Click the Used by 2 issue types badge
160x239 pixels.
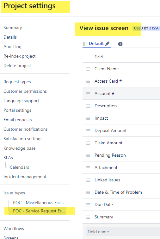(146, 28)
